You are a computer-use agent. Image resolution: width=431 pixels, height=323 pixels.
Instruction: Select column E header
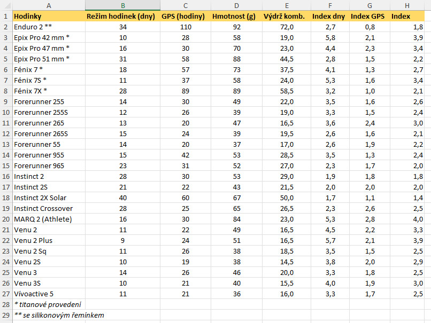tap(287, 5)
